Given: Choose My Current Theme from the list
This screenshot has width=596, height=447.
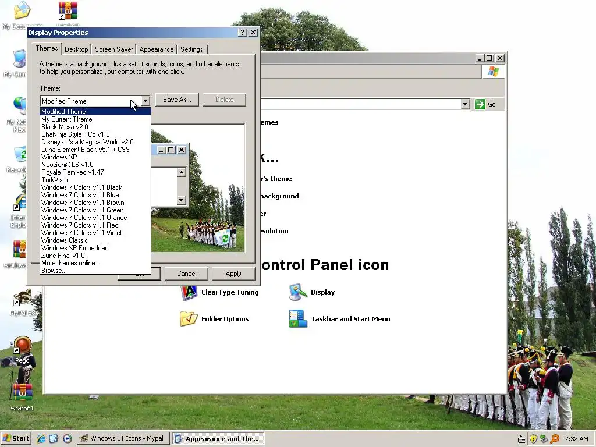Looking at the screenshot, I should [95, 119].
